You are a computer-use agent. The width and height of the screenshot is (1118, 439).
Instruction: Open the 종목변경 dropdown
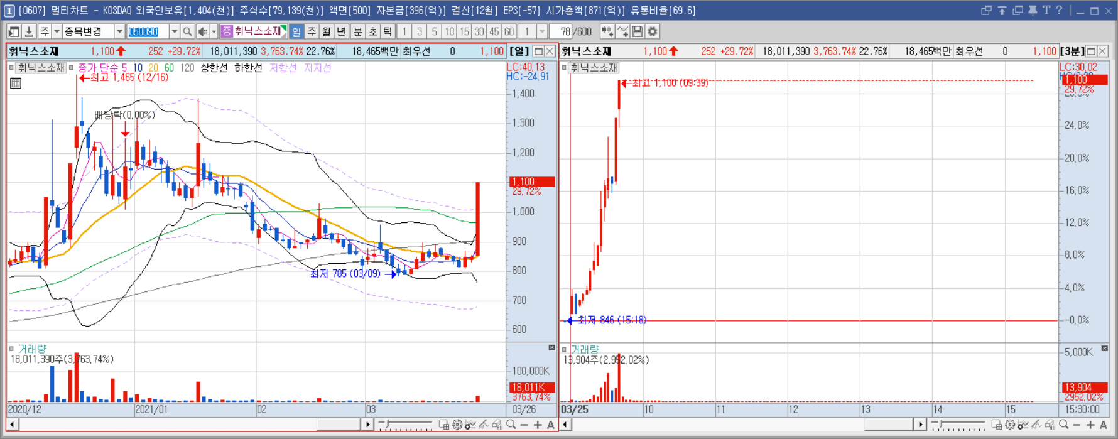pyautogui.click(x=119, y=31)
